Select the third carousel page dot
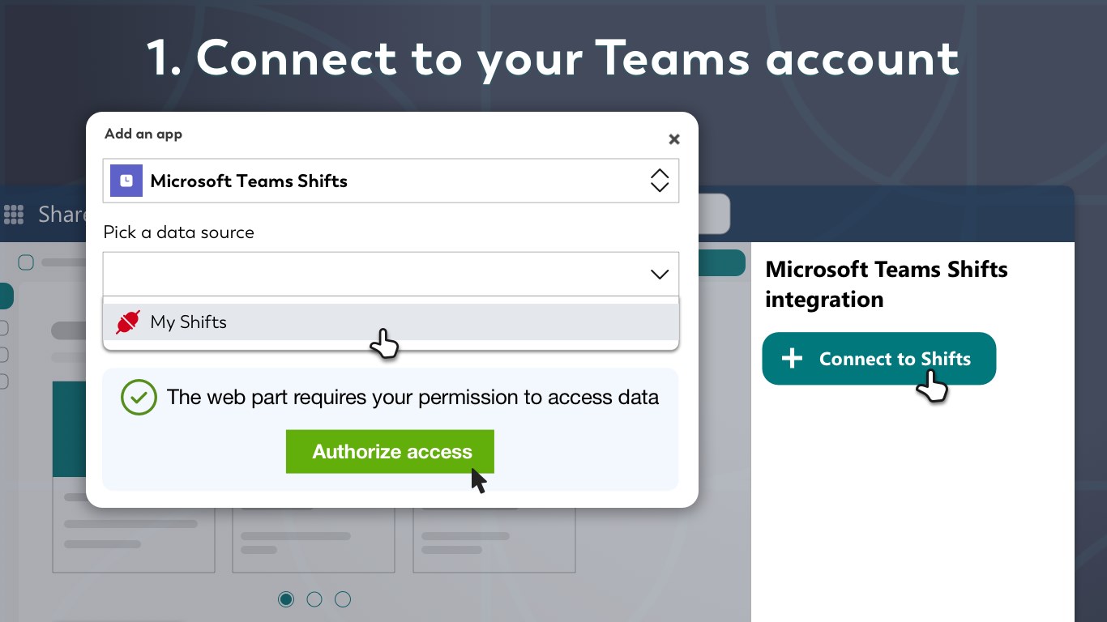 (343, 599)
